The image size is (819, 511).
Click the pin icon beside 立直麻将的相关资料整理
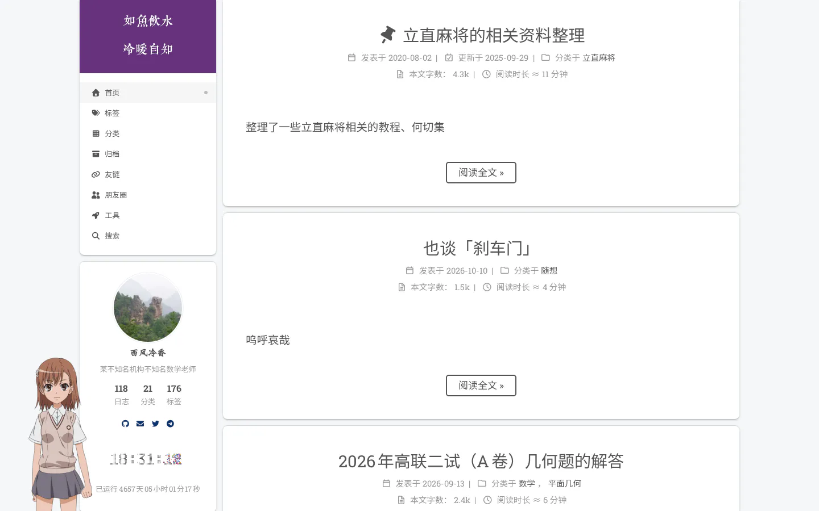coord(388,35)
